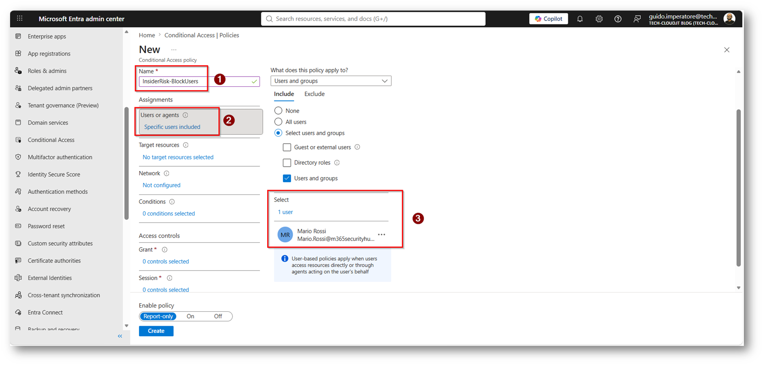Click the info icon beside Directory roles
The image size is (764, 366).
coord(337,163)
